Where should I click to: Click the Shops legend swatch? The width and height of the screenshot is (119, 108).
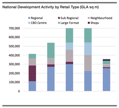tap(89, 23)
